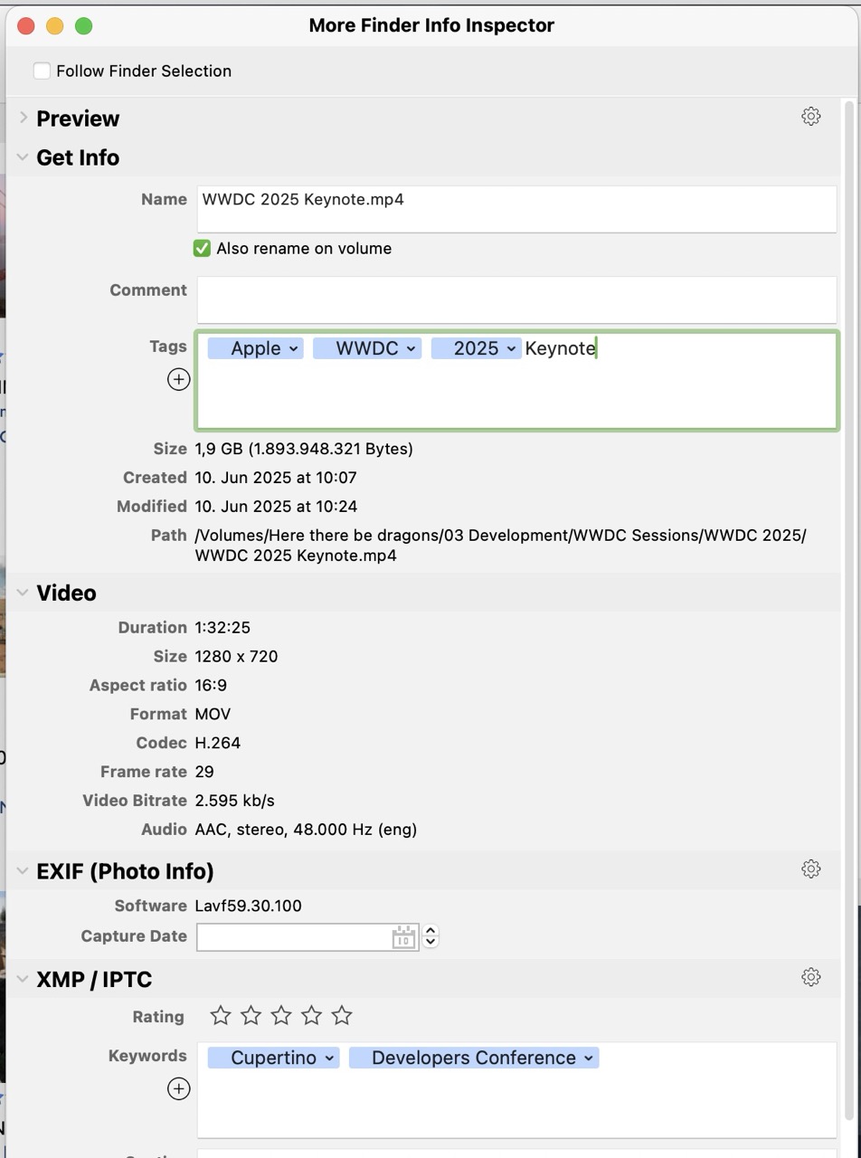Open the Capture Date calendar picker icon
861x1158 pixels.
click(x=402, y=937)
